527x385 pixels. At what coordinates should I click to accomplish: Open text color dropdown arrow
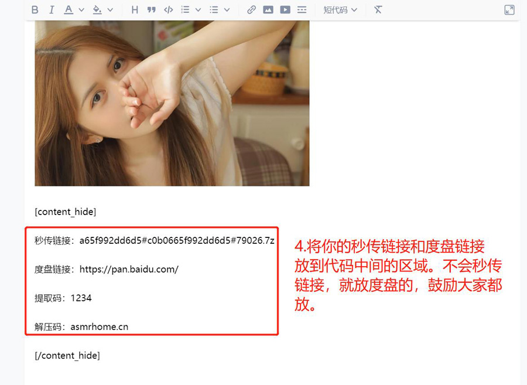(x=81, y=10)
